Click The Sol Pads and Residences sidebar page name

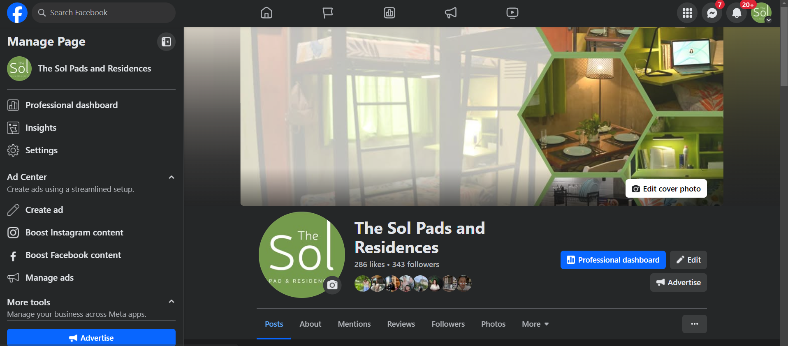(94, 69)
